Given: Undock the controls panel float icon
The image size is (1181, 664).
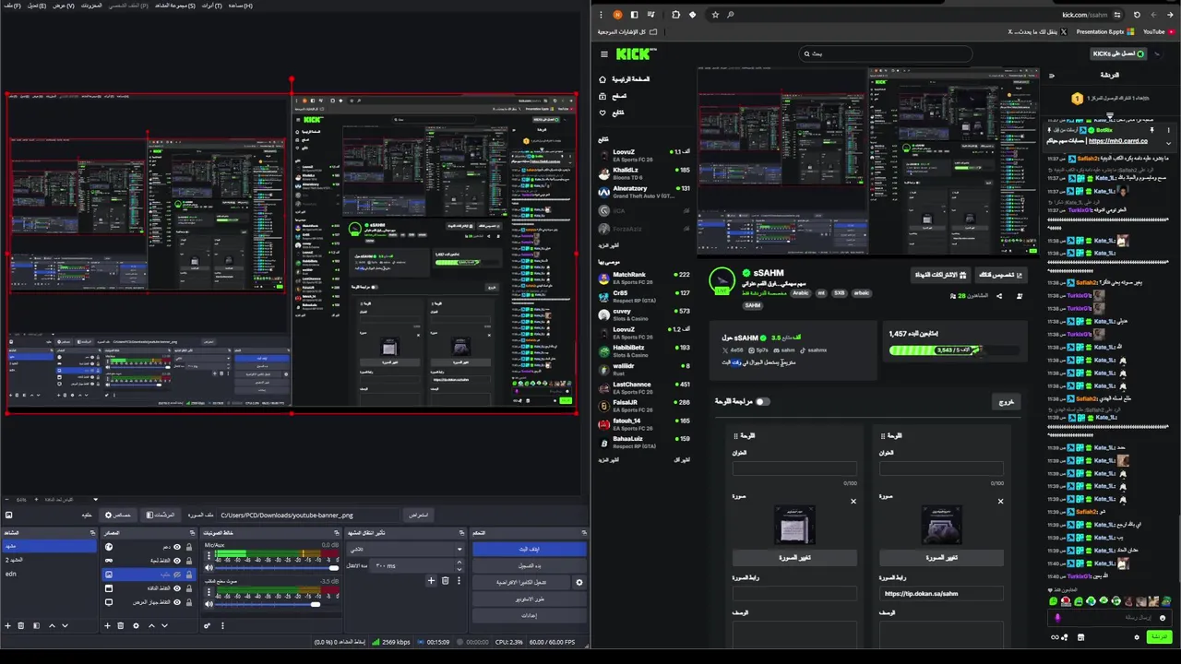Looking at the screenshot, I should 585,532.
